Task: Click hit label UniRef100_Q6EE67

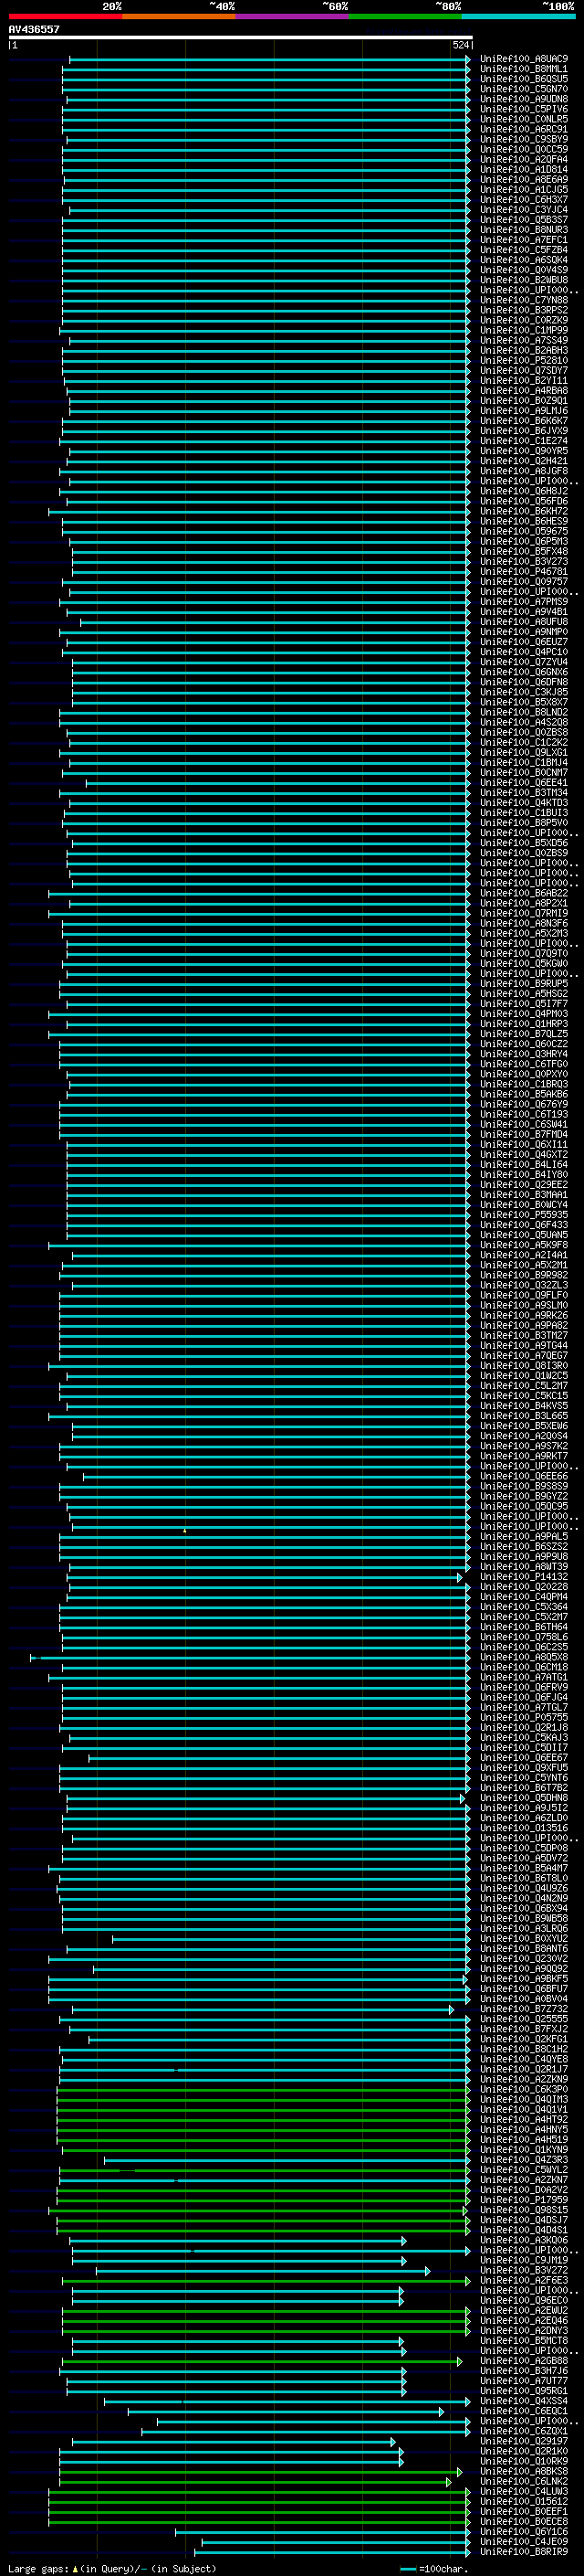Action: pos(523,1758)
